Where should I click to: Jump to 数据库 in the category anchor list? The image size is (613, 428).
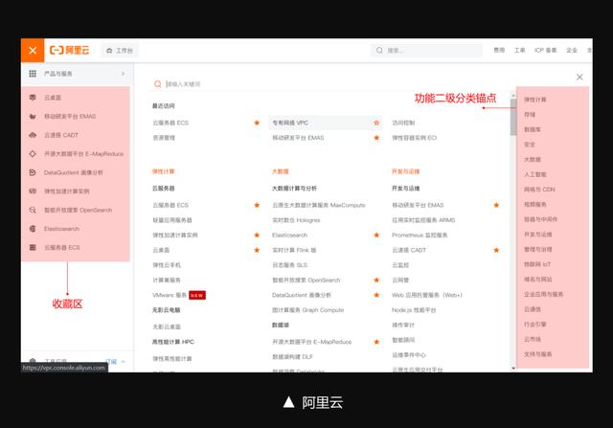(x=533, y=129)
